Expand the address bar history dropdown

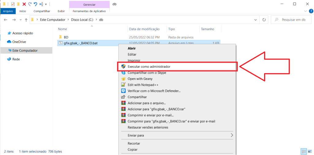[x=256, y=20]
